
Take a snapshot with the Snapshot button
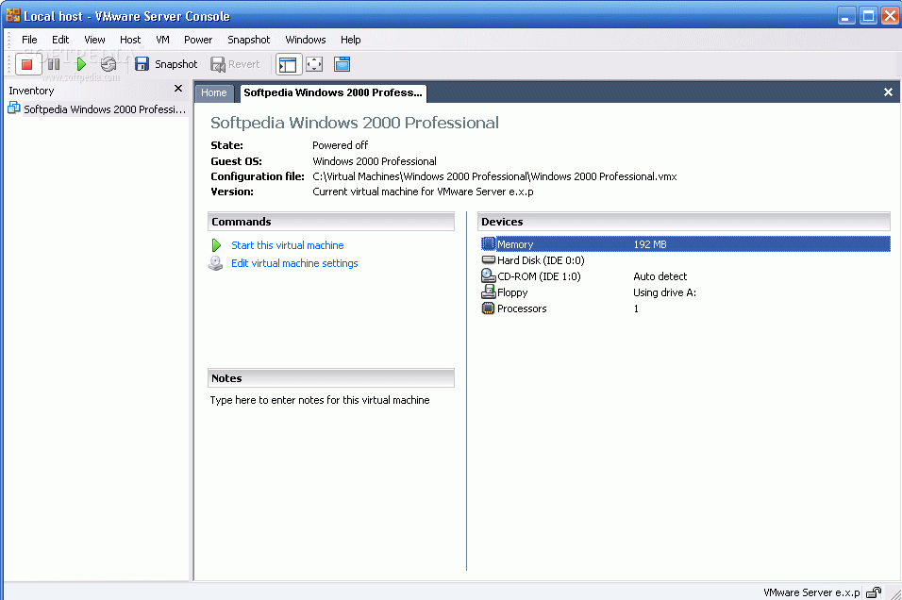(x=166, y=64)
